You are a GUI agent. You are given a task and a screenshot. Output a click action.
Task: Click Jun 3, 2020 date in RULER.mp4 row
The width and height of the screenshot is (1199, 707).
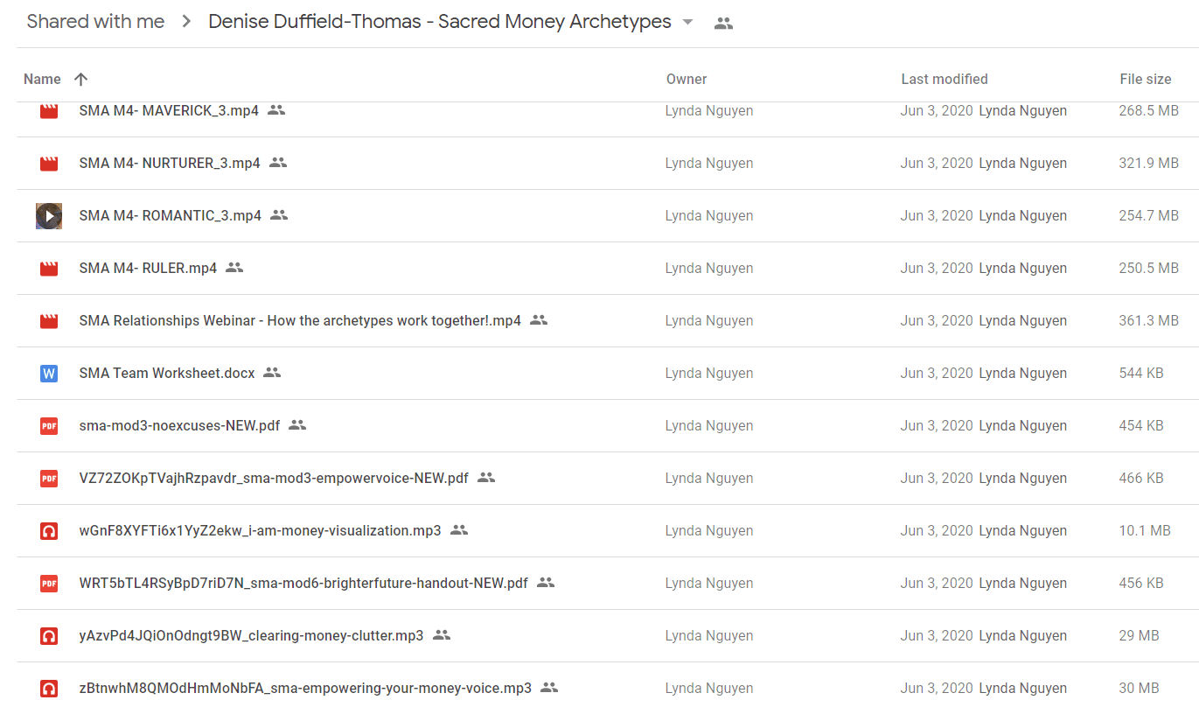tap(937, 269)
